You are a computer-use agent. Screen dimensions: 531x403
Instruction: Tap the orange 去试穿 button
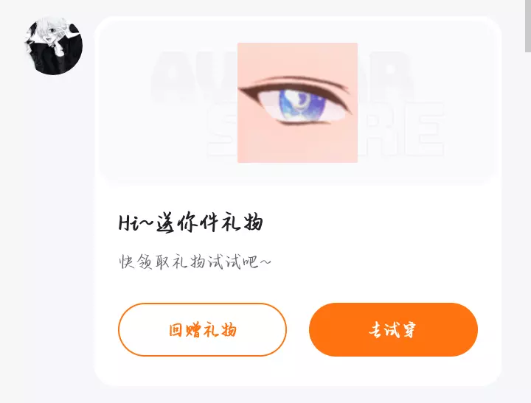[x=393, y=329]
